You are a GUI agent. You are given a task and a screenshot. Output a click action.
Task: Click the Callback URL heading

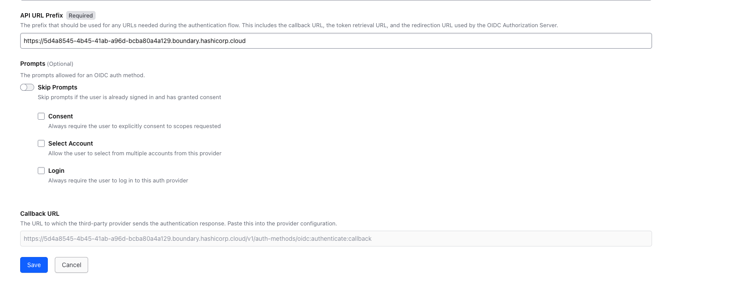click(39, 214)
